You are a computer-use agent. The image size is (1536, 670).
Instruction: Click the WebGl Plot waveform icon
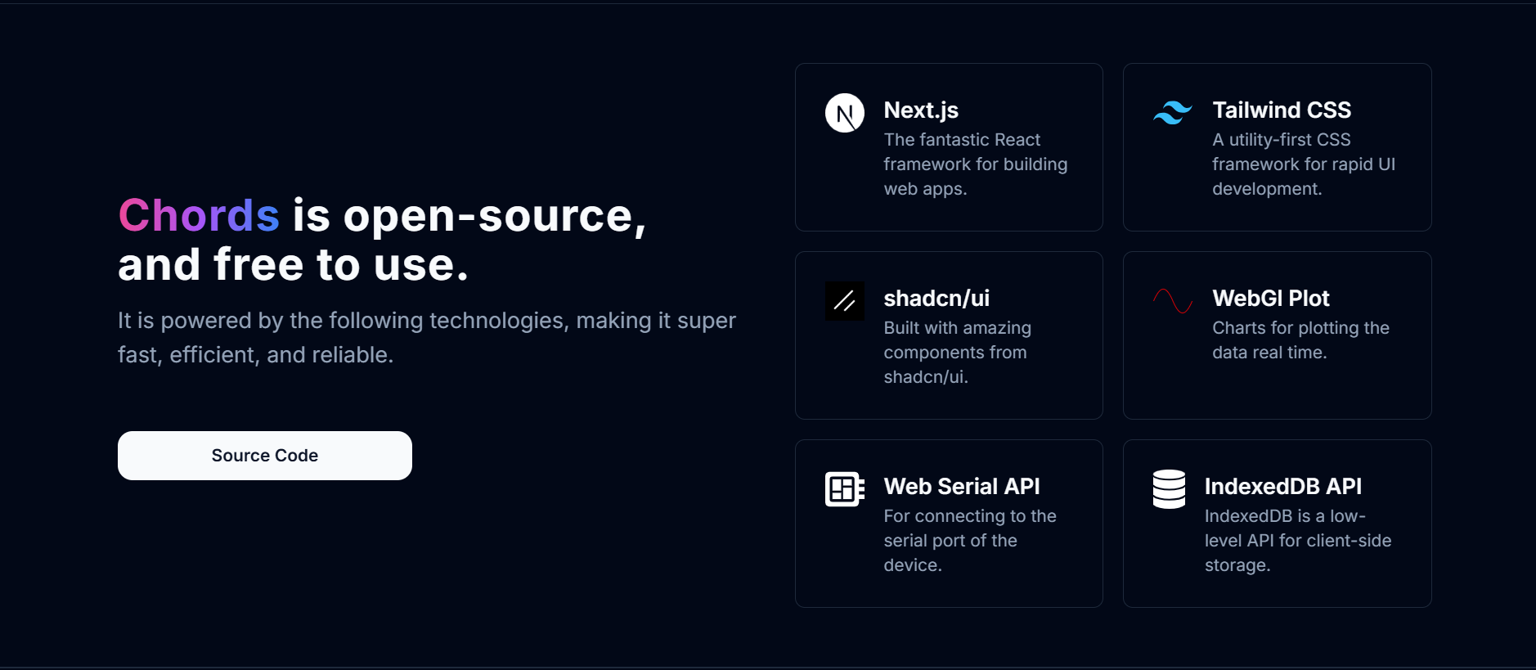[1173, 301]
